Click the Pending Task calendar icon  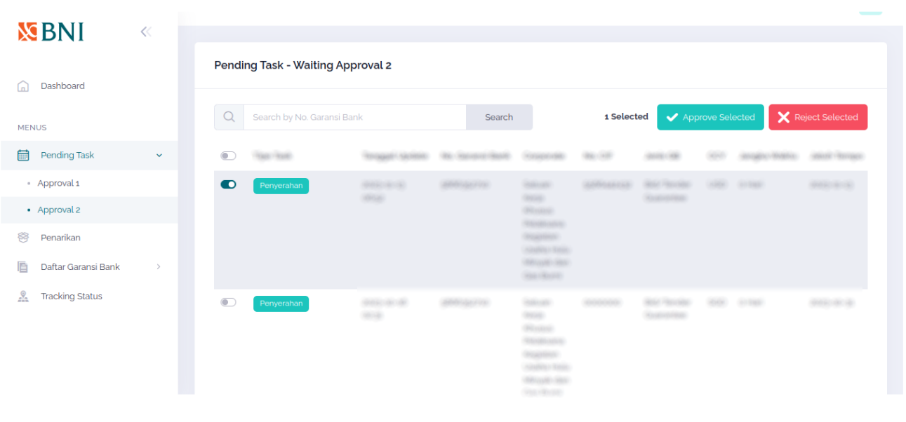click(x=23, y=156)
